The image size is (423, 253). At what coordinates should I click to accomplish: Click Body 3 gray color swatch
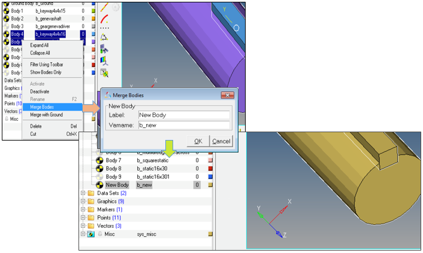click(x=93, y=26)
